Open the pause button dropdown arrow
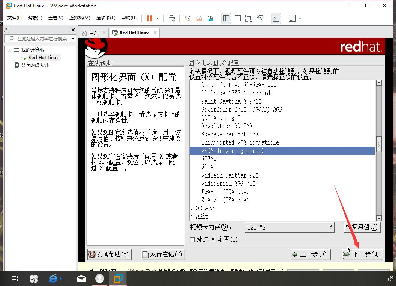 tap(157, 18)
